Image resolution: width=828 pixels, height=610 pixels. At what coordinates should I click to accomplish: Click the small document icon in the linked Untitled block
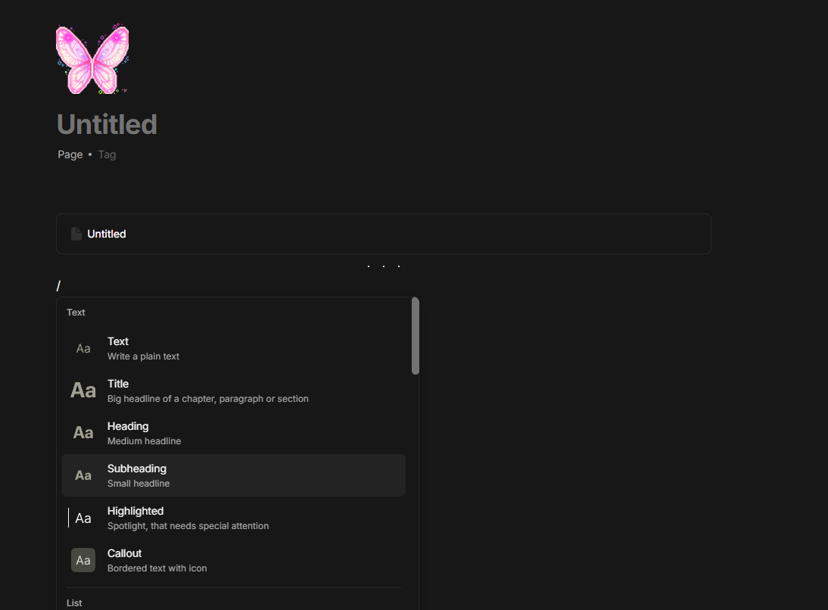click(76, 234)
